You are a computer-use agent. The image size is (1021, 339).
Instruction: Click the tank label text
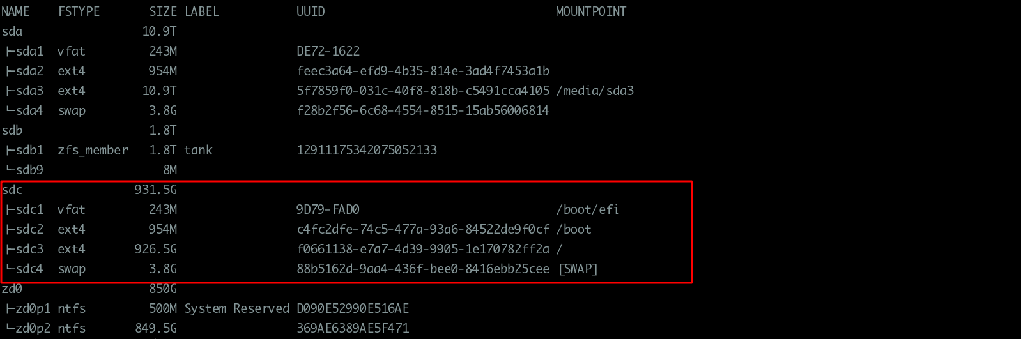coord(198,150)
